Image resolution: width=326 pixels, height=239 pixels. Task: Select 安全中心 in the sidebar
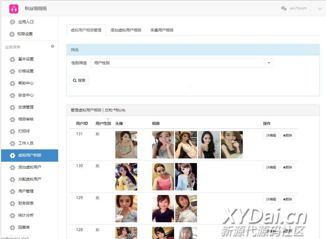click(26, 95)
